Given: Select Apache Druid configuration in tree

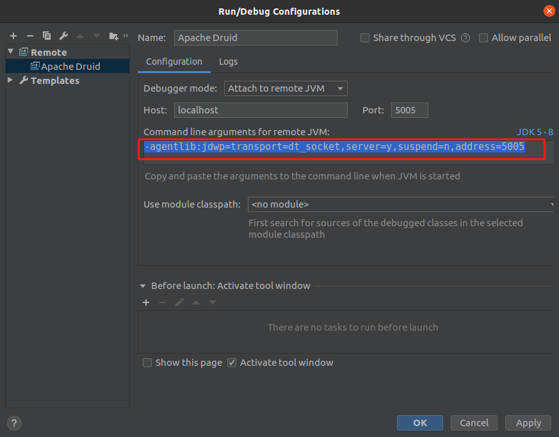Looking at the screenshot, I should (70, 66).
